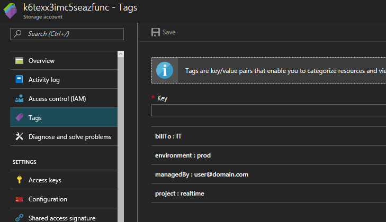Image resolution: width=386 pixels, height=222 pixels.
Task: Click the Key text input field
Action: (x=268, y=110)
